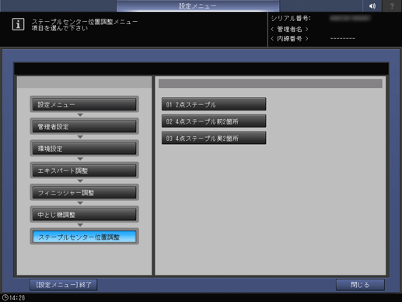
Task: Click the 内線番号 label
Action: (289, 39)
